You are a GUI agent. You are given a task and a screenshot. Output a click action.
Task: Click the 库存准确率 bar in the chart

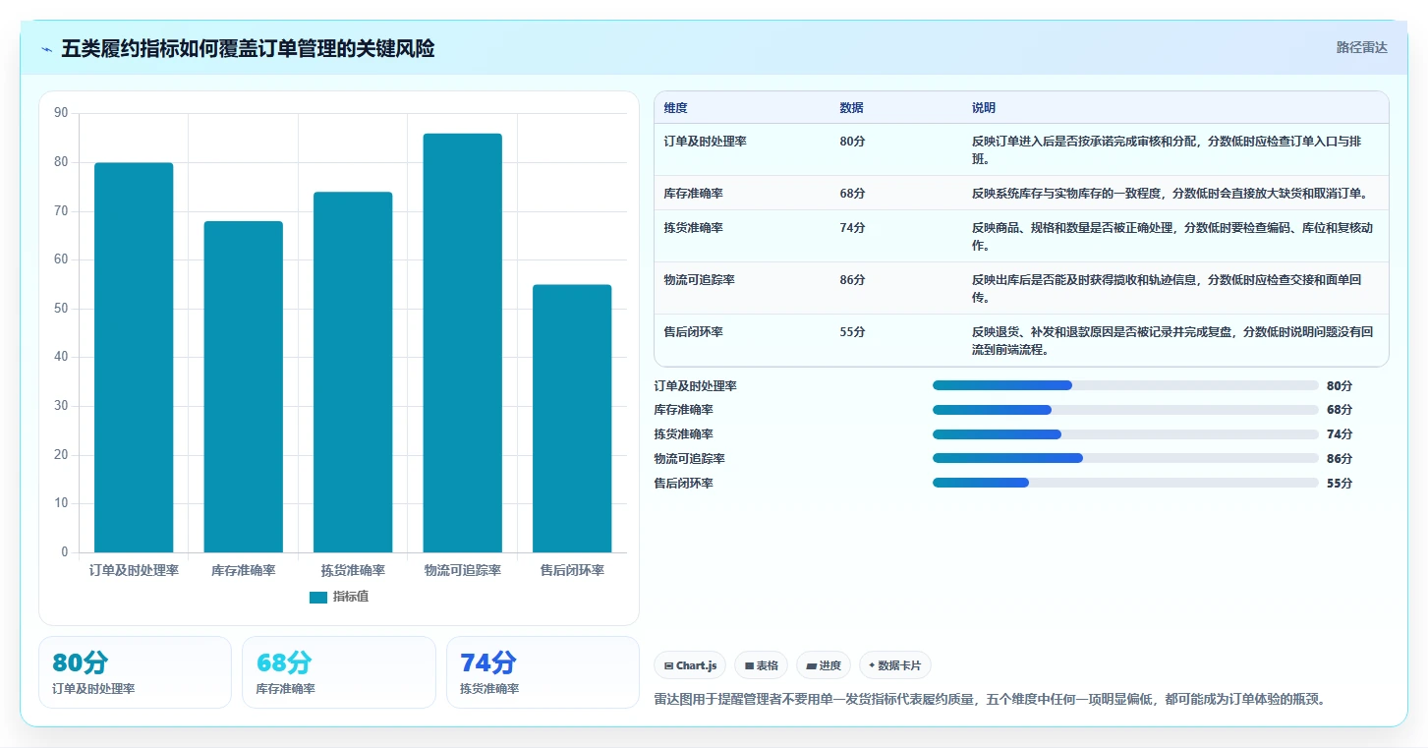point(243,387)
